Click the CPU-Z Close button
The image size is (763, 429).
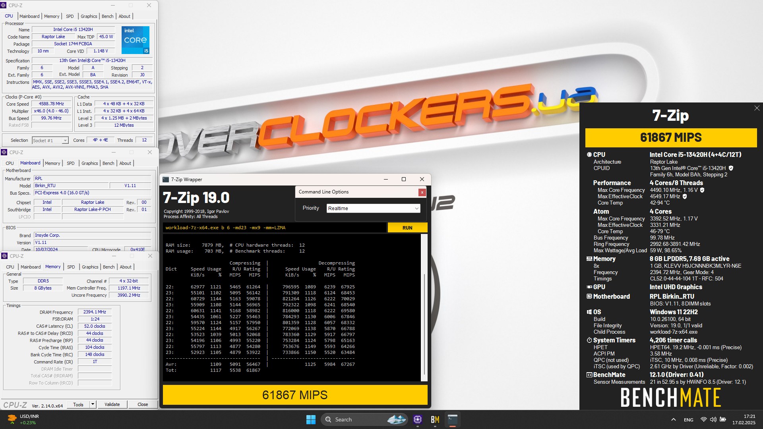[x=143, y=404]
